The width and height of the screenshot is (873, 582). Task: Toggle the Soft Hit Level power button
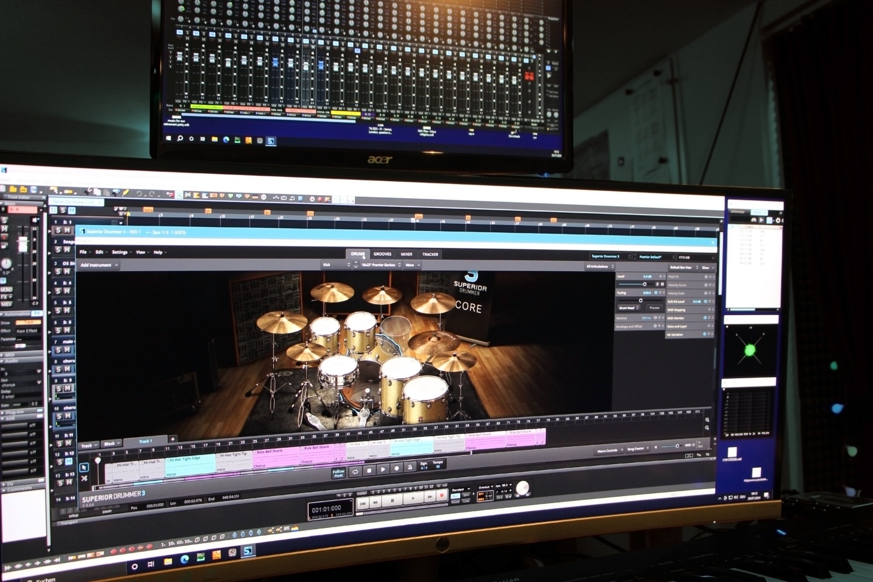pyautogui.click(x=705, y=301)
